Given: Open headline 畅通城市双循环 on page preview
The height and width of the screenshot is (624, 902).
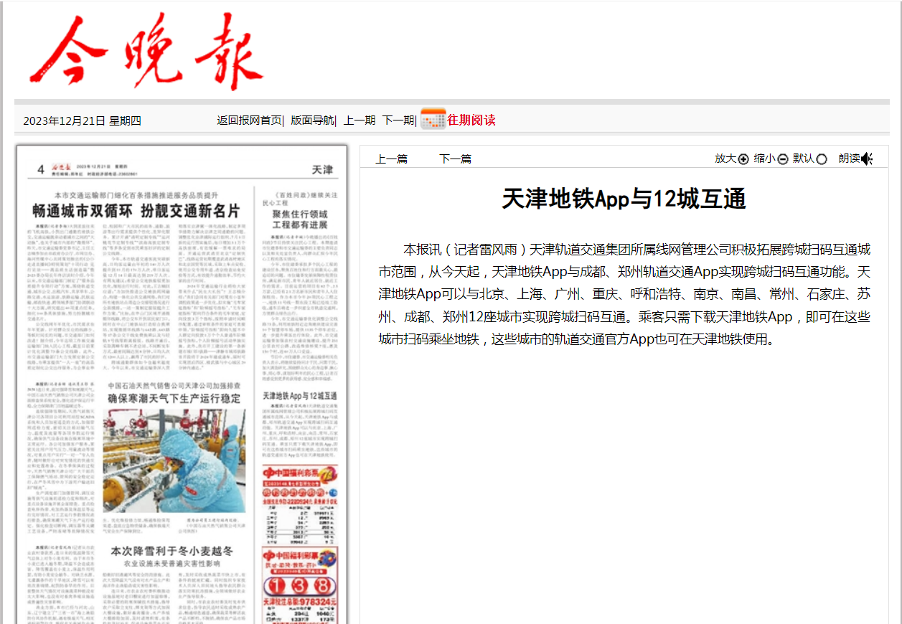Looking at the screenshot, I should 136,211.
